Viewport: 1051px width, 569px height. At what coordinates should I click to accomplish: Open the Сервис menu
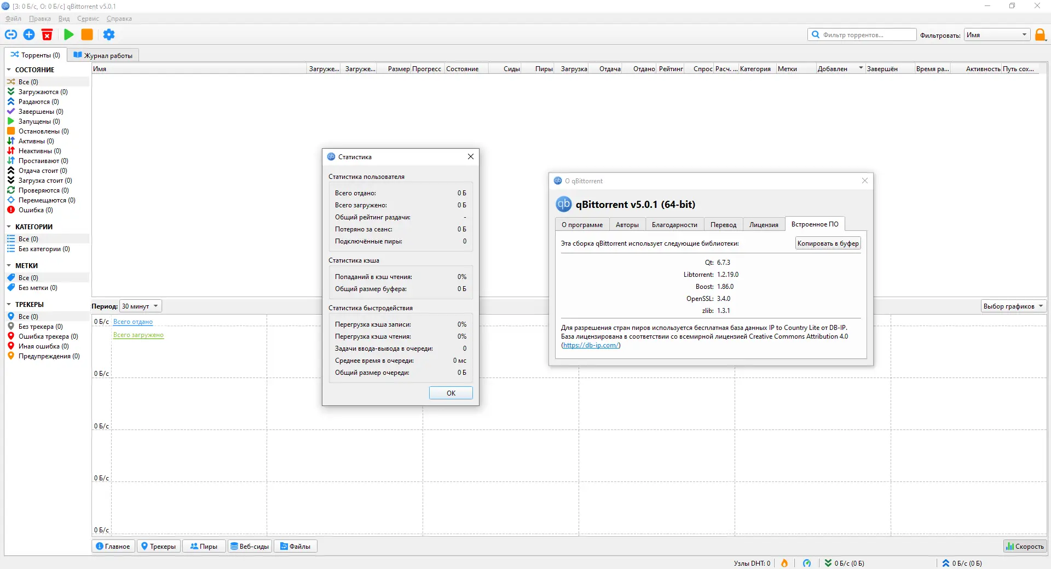click(x=88, y=19)
